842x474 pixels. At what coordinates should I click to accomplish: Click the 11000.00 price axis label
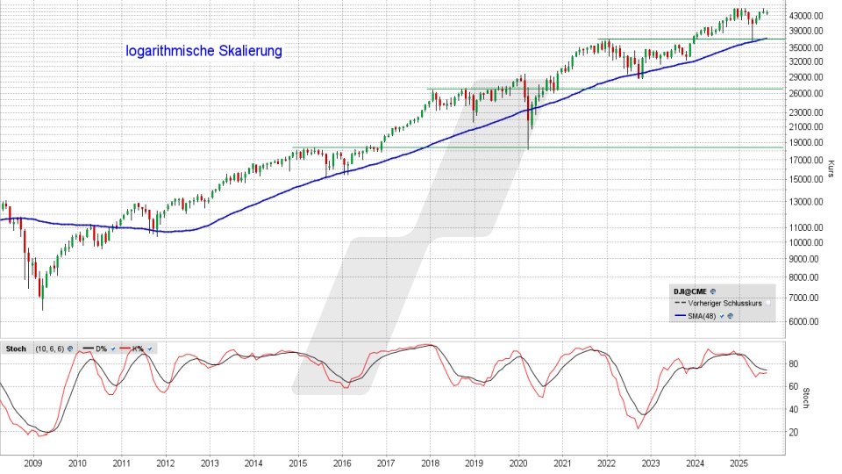click(x=806, y=227)
